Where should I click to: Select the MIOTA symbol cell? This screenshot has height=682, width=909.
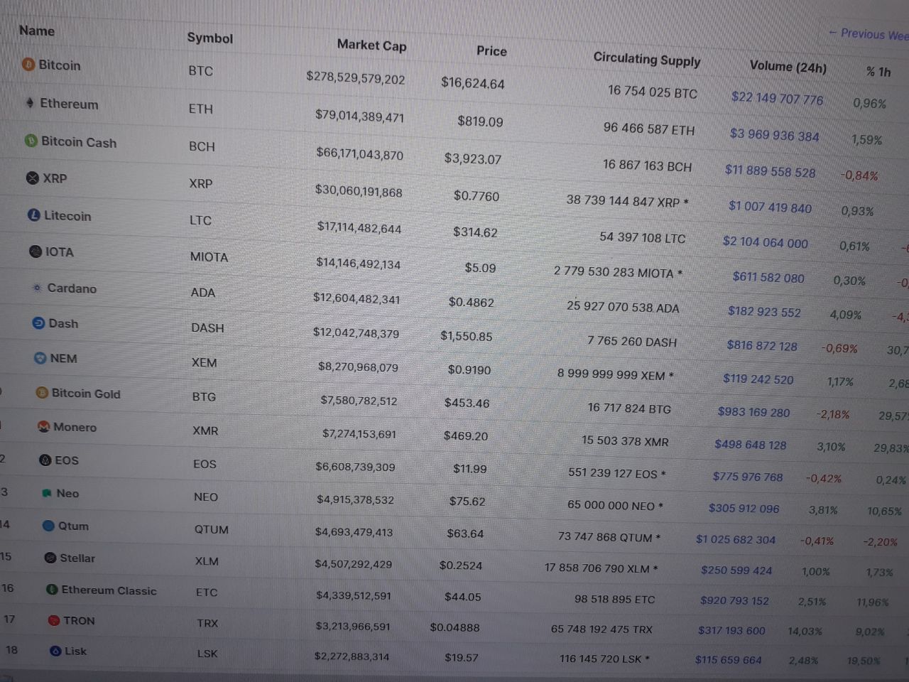point(209,257)
